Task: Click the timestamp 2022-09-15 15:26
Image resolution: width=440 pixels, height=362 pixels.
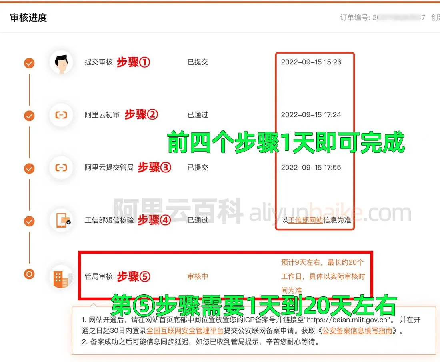Action: 311,62
